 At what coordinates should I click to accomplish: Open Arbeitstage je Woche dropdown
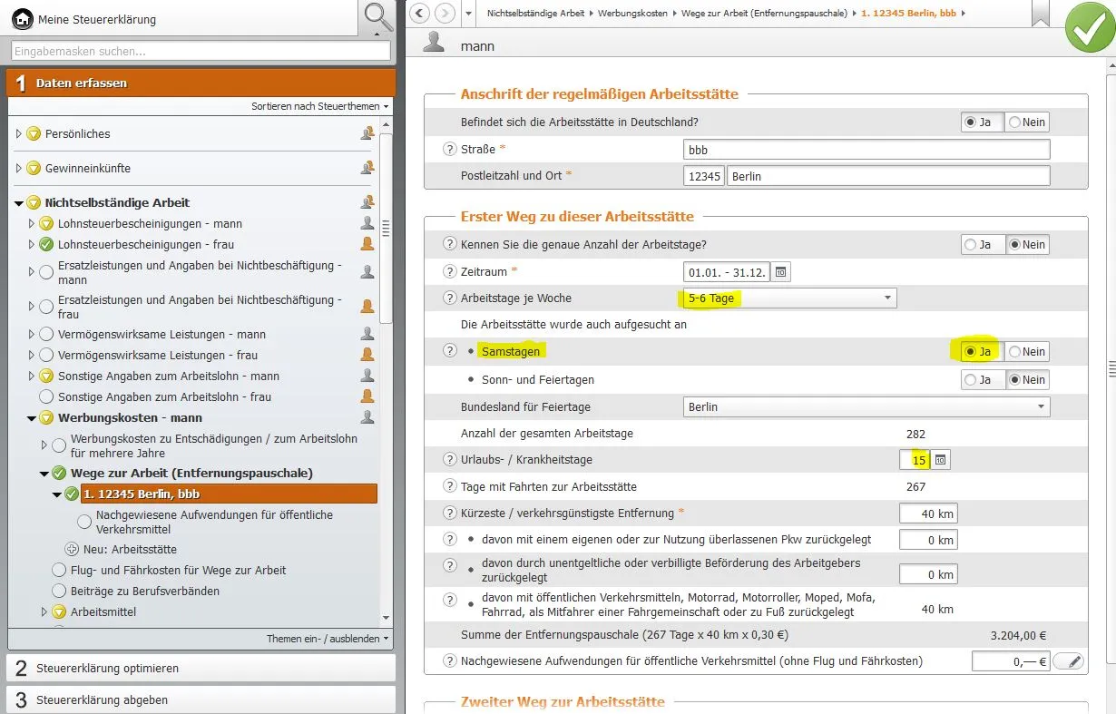[x=788, y=298]
